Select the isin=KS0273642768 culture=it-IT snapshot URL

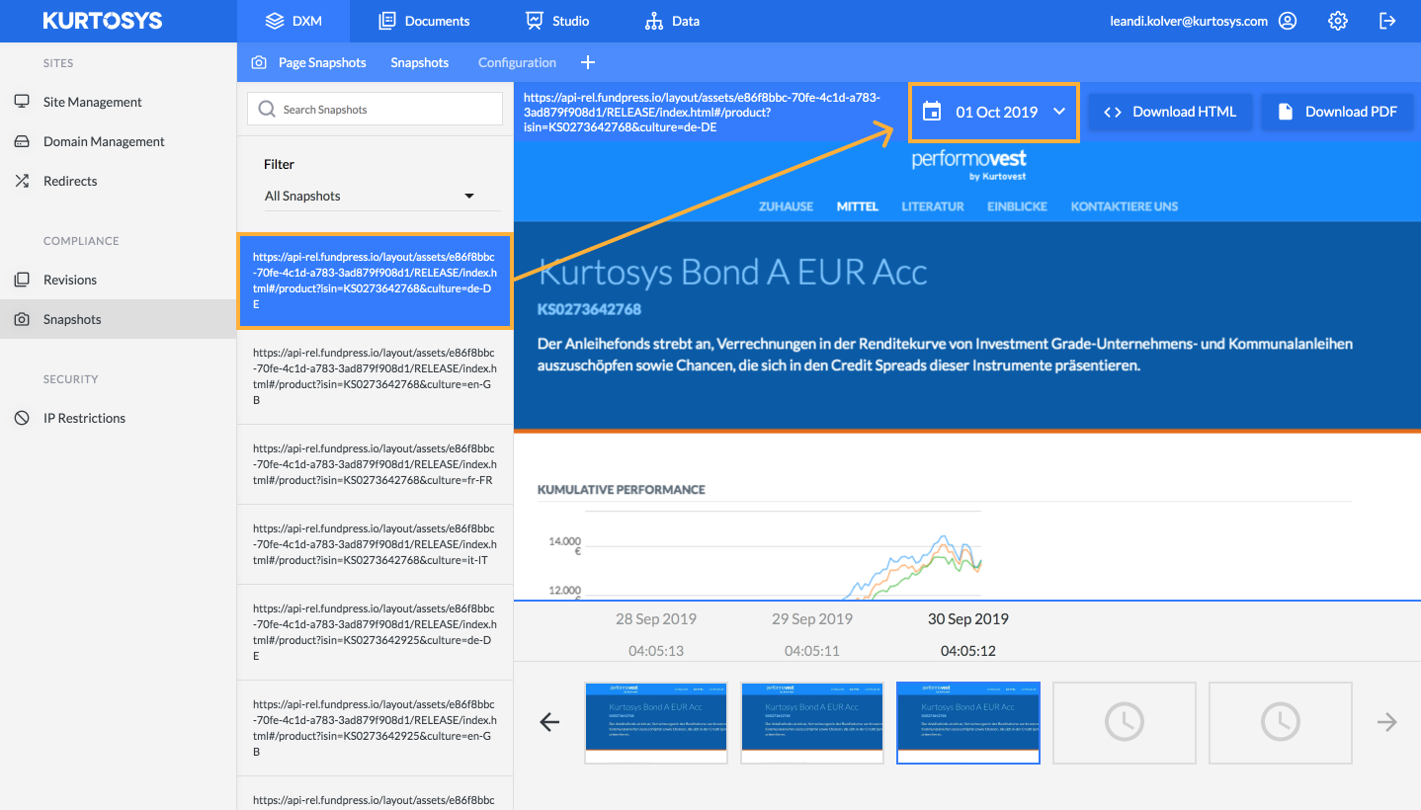pyautogui.click(x=375, y=544)
